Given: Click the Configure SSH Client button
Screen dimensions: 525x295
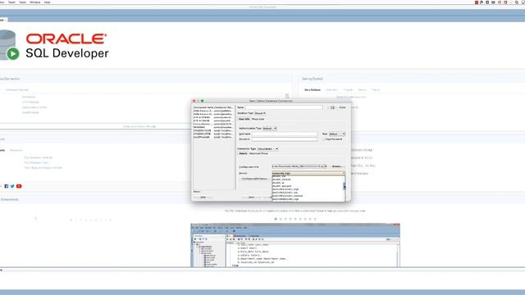Looking at the screenshot, I should (x=254, y=179).
